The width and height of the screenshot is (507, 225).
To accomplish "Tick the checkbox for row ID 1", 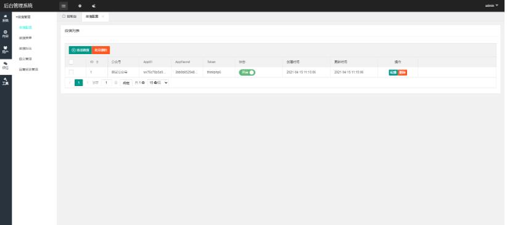I will pyautogui.click(x=71, y=72).
